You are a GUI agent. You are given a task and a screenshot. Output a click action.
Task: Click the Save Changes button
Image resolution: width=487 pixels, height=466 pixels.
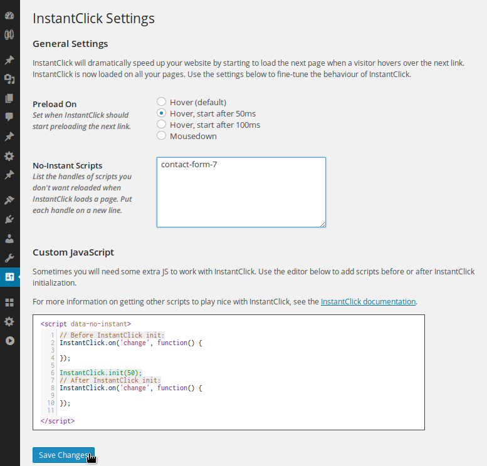point(63,455)
